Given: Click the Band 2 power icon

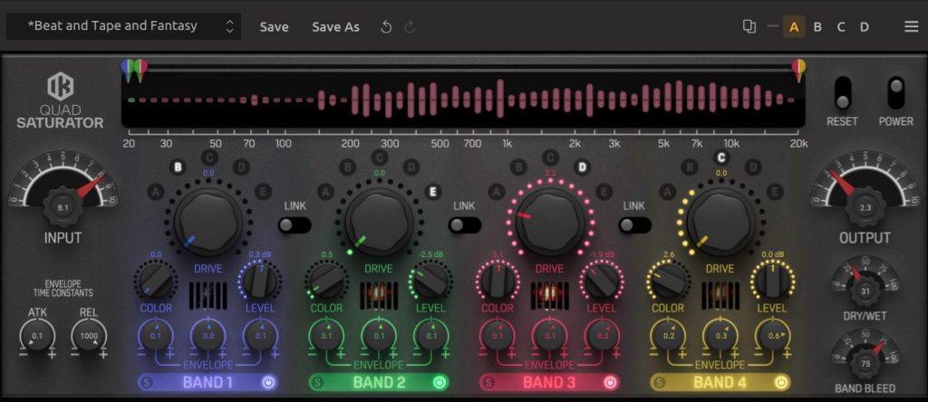Looking at the screenshot, I should coord(440,383).
